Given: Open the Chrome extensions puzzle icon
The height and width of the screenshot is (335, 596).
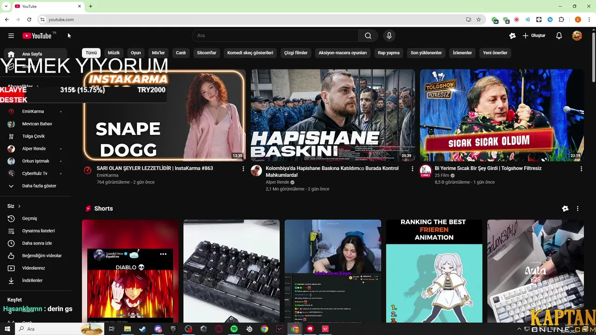Looking at the screenshot, I should (561, 20).
